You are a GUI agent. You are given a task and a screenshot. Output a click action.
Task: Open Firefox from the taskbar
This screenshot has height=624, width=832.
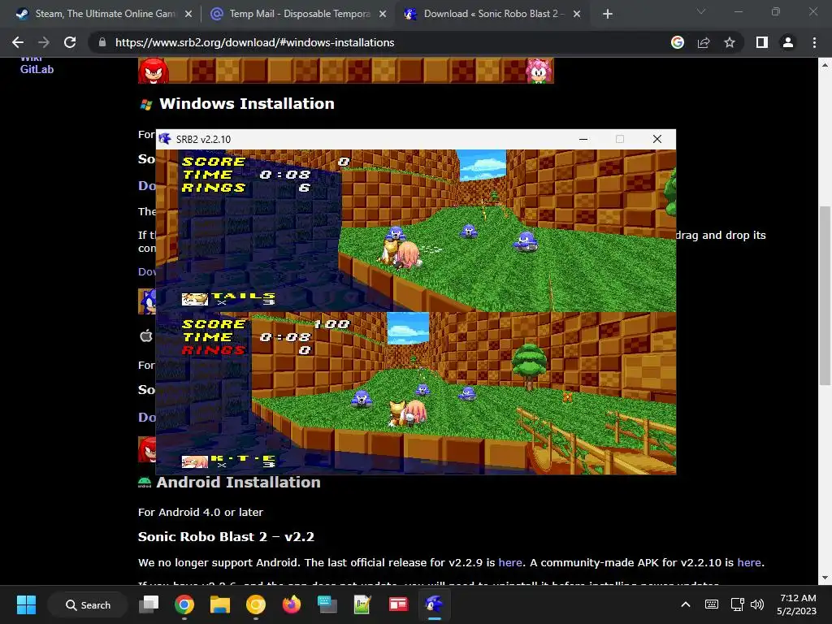coord(292,604)
